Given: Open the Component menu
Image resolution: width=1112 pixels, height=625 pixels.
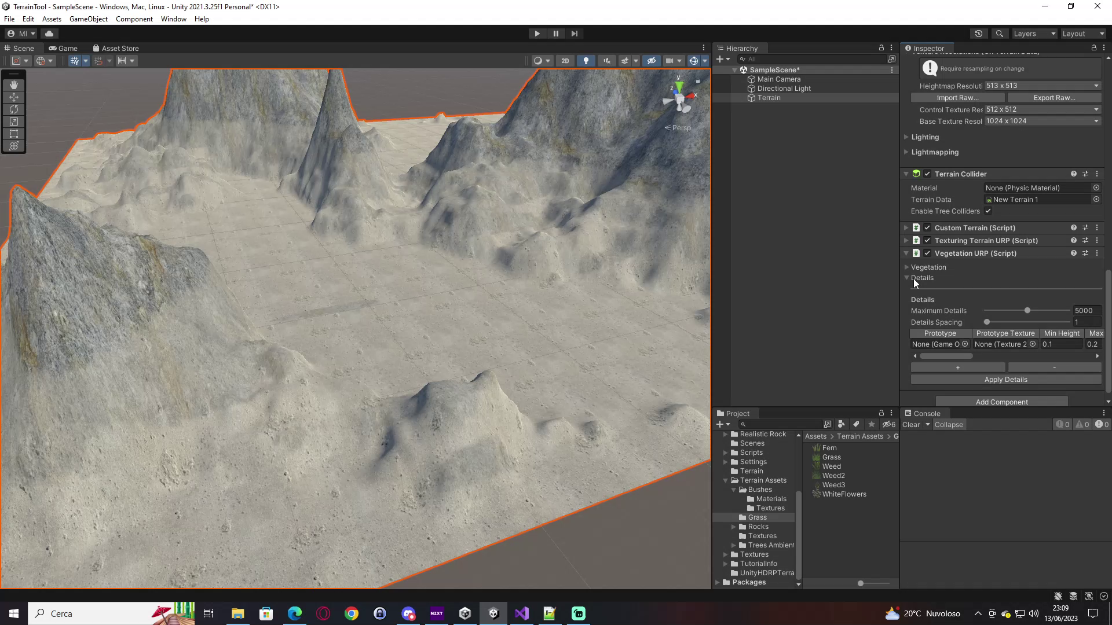Looking at the screenshot, I should [134, 19].
